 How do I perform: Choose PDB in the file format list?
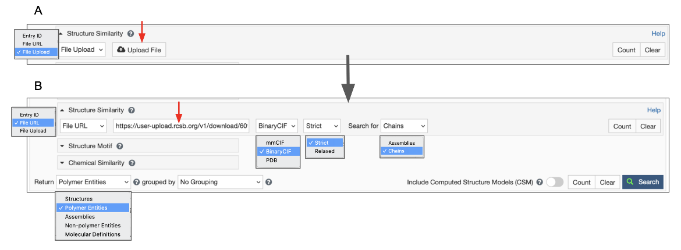coord(272,160)
